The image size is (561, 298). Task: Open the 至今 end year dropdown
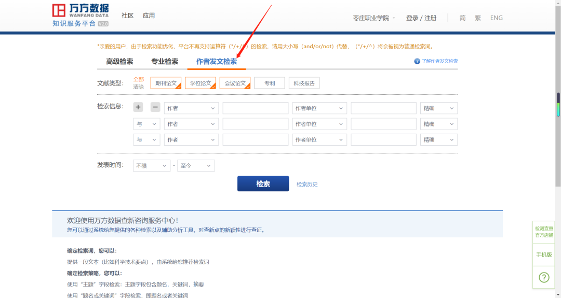[196, 166]
